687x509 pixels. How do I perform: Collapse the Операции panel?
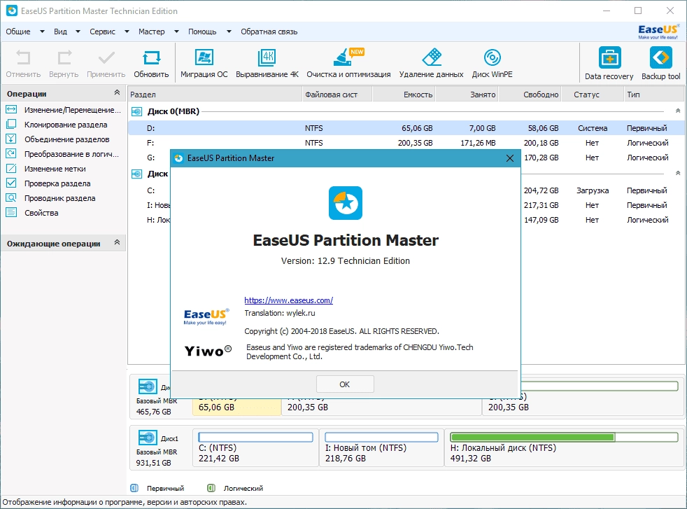click(117, 92)
